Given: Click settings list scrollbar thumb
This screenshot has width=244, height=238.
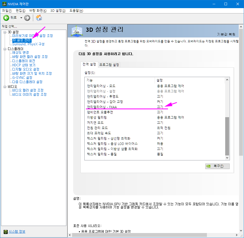Looking at the screenshot, I should point(227,136).
